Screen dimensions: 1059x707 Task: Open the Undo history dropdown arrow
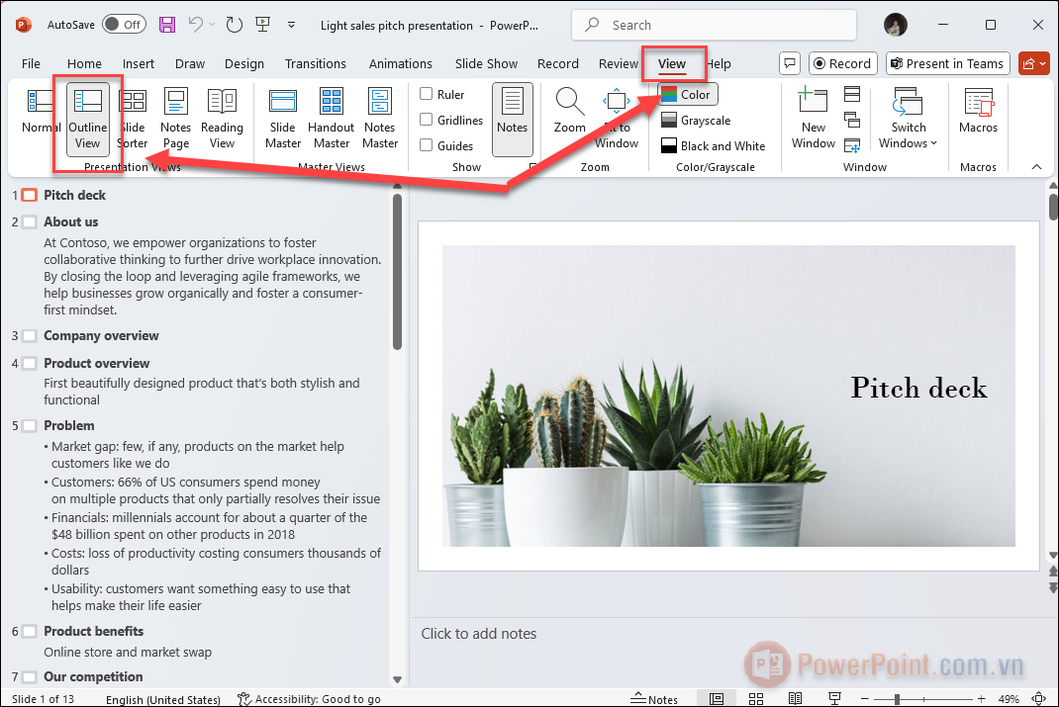212,25
